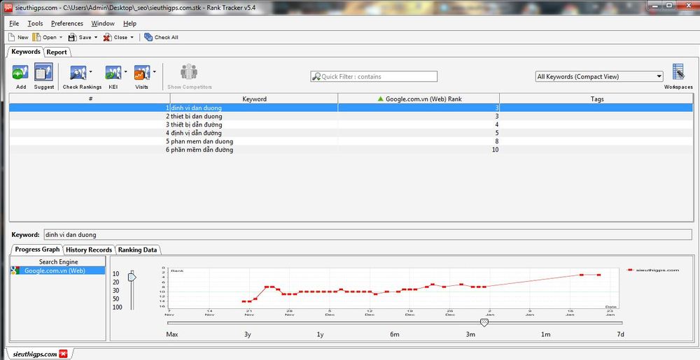Select the Progress Graph tab
The width and height of the screenshot is (700, 360).
pyautogui.click(x=37, y=250)
